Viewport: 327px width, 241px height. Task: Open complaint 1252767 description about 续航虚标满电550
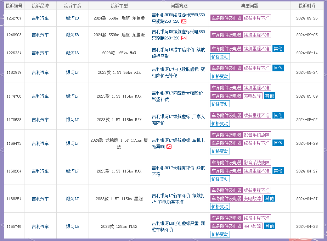coord(178,18)
